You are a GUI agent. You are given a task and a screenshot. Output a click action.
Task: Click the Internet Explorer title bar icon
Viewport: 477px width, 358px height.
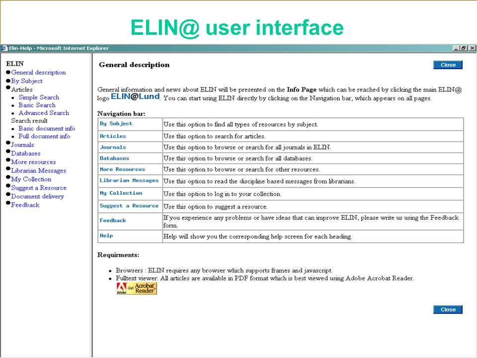(x=4, y=48)
